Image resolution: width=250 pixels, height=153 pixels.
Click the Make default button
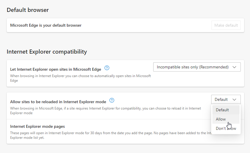tap(226, 25)
